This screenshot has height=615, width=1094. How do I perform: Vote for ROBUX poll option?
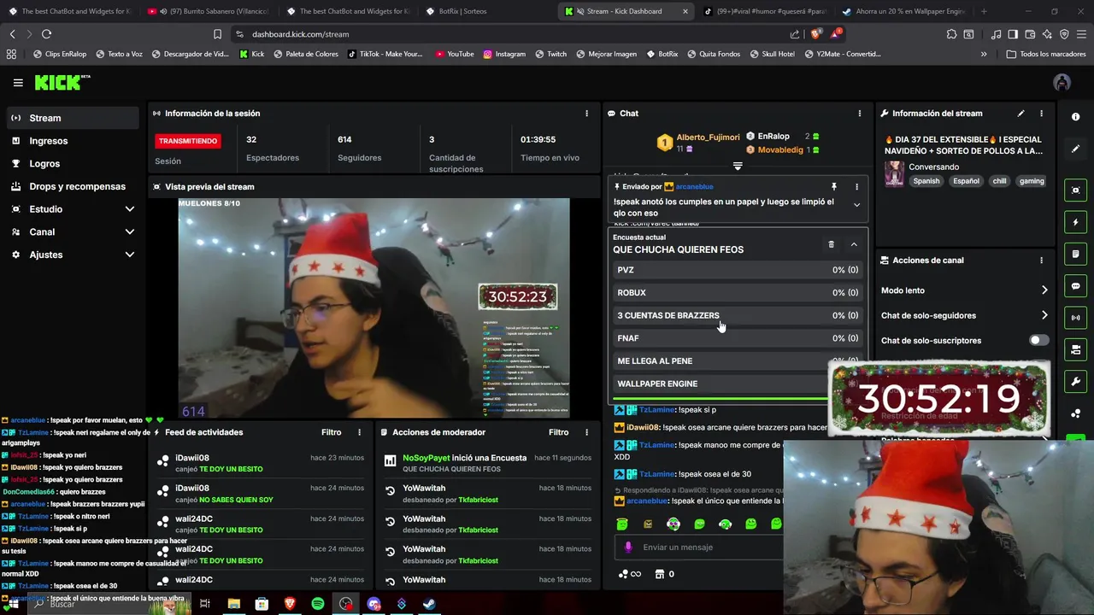[738, 293]
